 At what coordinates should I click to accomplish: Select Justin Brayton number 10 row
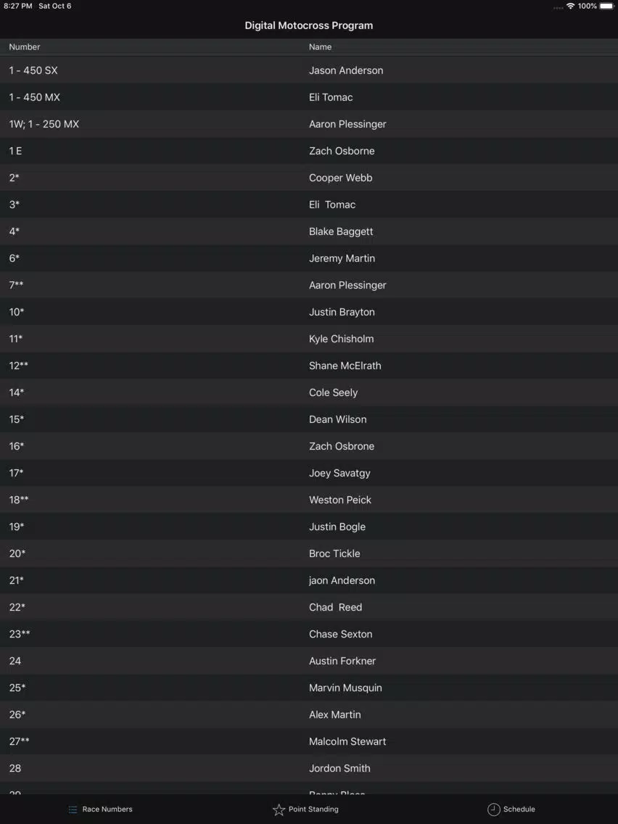(x=309, y=312)
